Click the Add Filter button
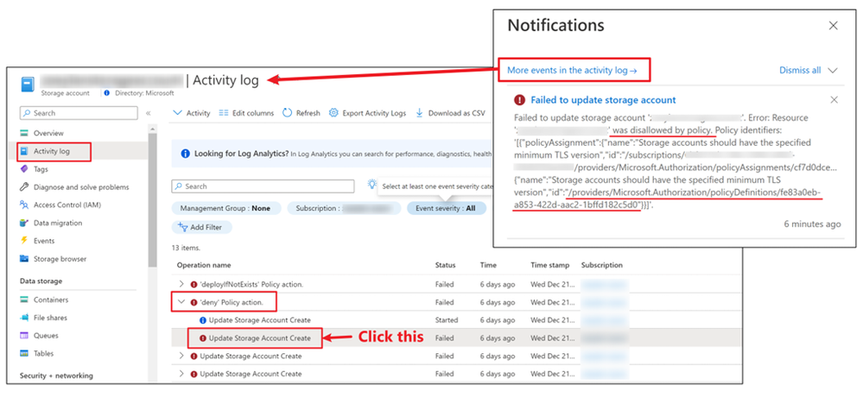Screen dimensions: 863x398 click(202, 227)
